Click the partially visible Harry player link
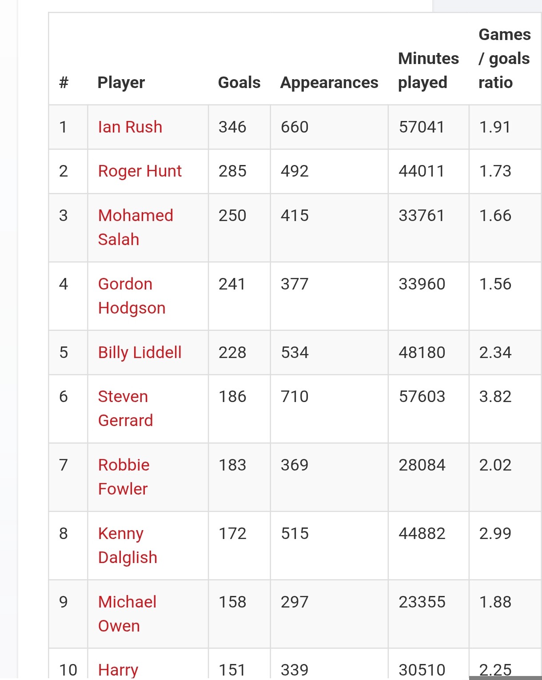 pos(118,670)
